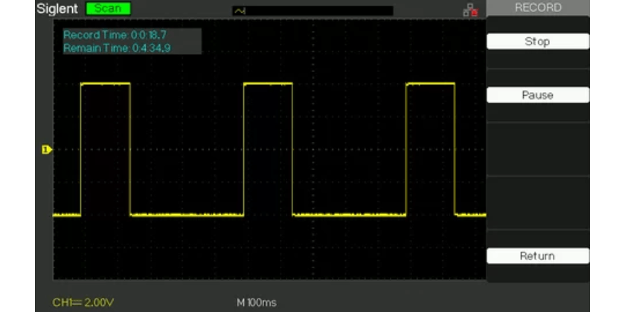The image size is (625, 312).
Task: Pause the ongoing recording
Action: [x=537, y=95]
